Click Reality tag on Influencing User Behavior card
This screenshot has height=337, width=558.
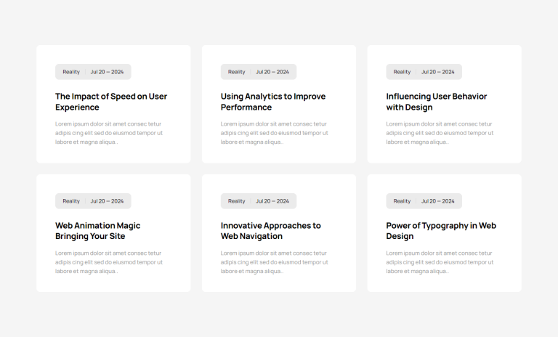pyautogui.click(x=402, y=72)
